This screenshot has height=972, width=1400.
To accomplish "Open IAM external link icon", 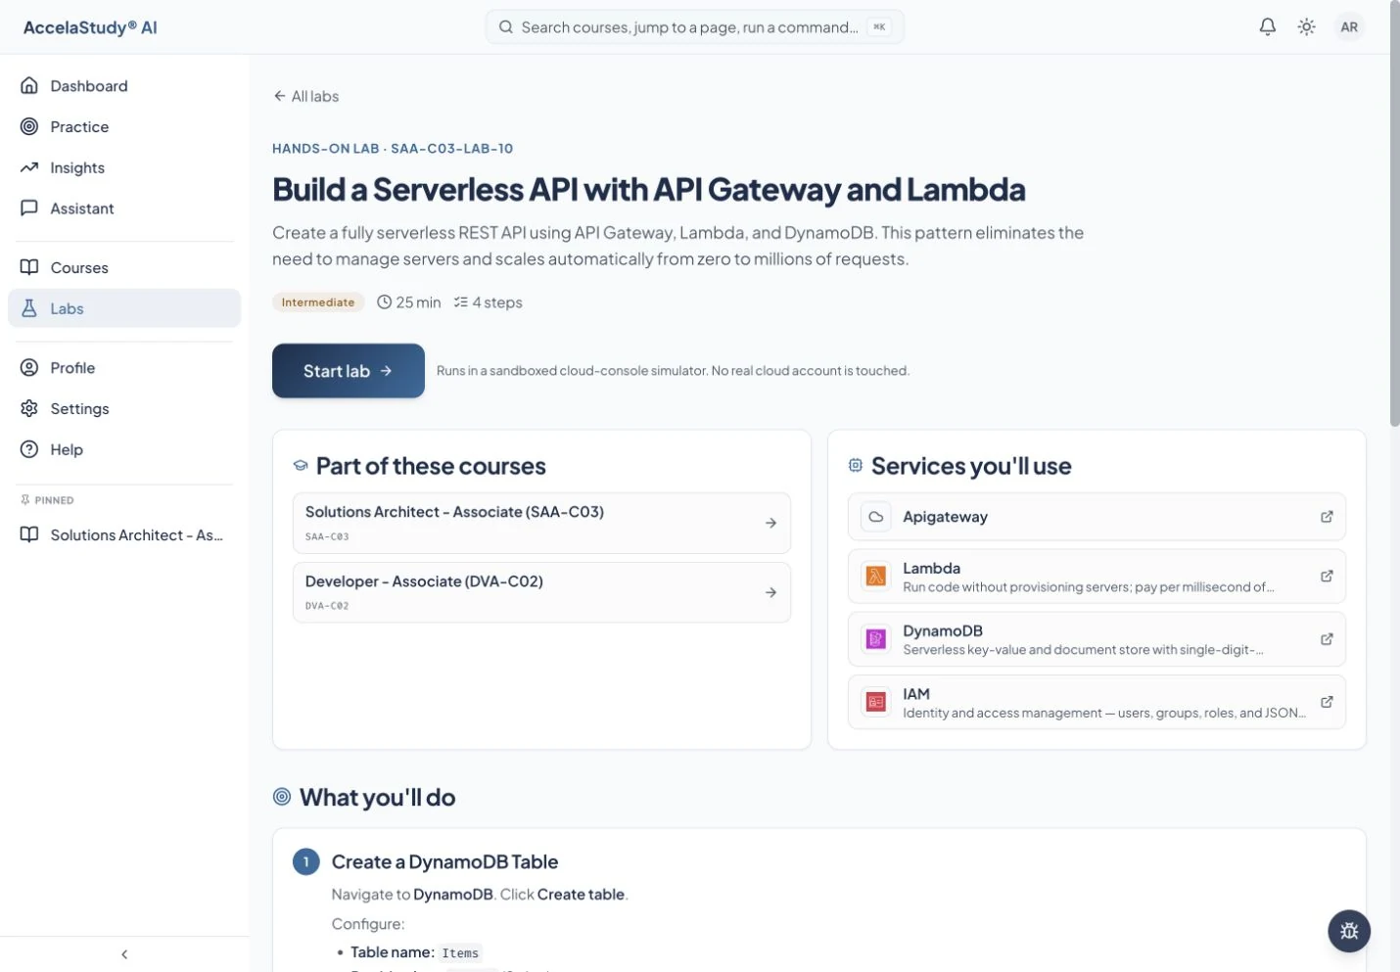I will click(1327, 702).
